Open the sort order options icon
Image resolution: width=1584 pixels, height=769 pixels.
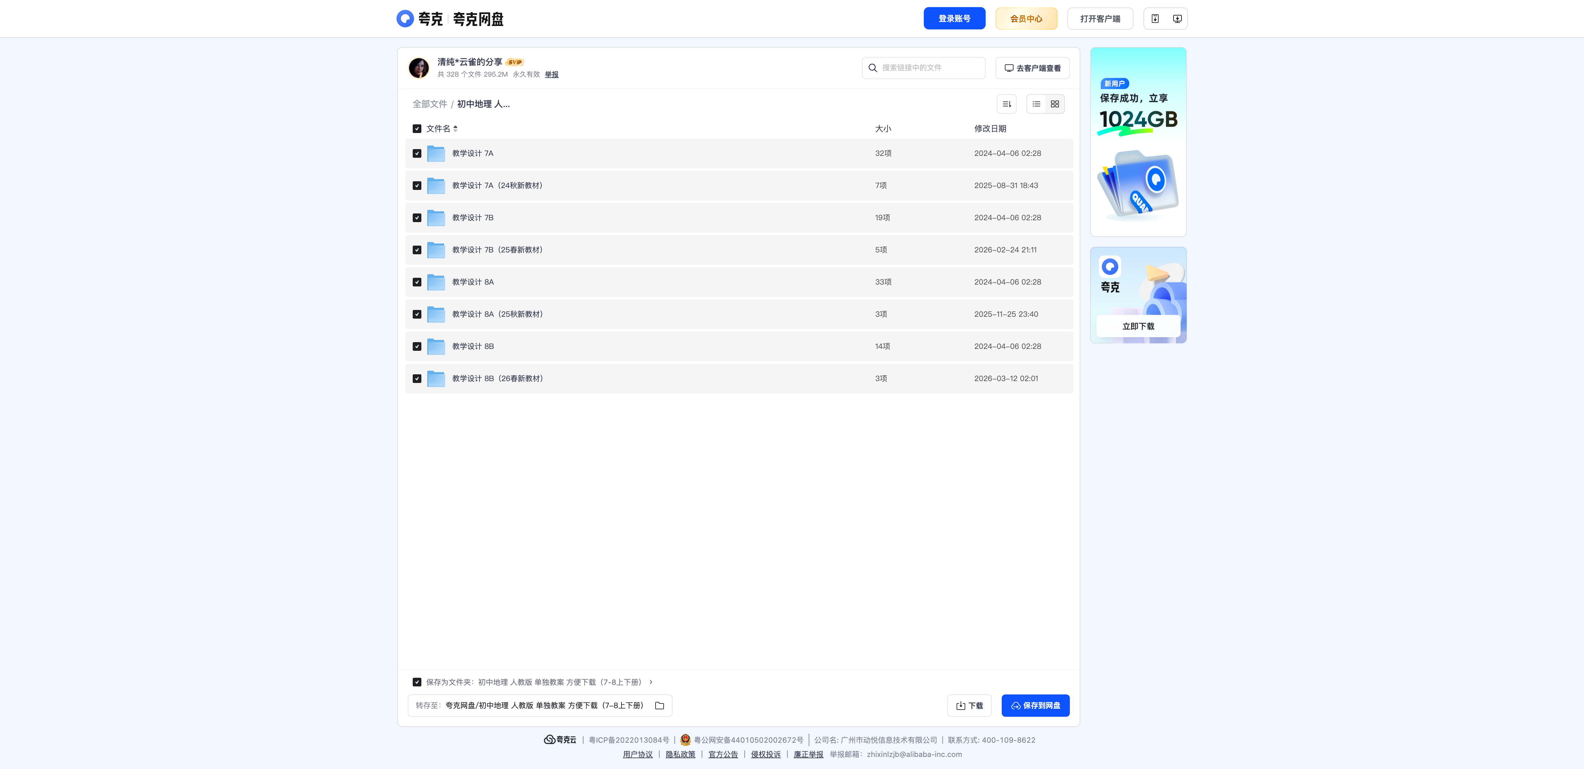(1006, 104)
